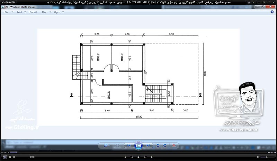277x161 pixels.
Task: Skip to previous track in KMPlayer
Action: [132, 157]
